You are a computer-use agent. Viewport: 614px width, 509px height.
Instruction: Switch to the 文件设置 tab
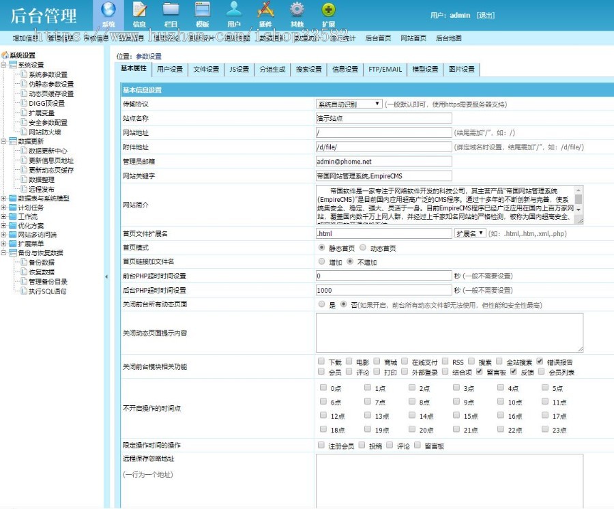pos(206,70)
